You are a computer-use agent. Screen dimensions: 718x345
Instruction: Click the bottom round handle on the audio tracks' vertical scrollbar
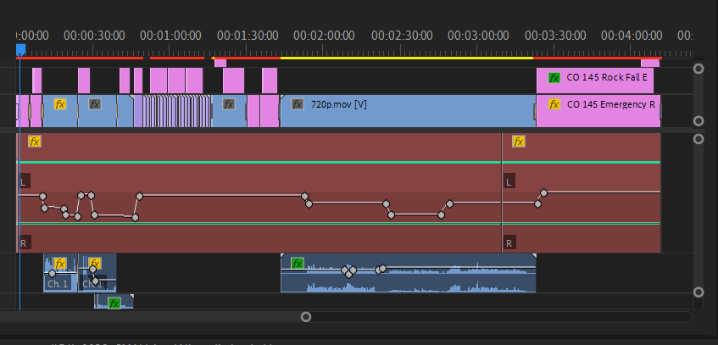(699, 292)
